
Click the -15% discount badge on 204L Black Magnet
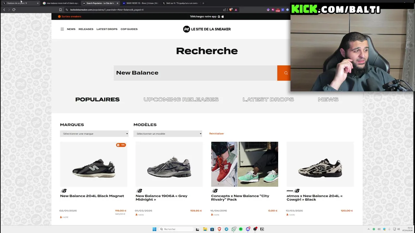coord(121,145)
